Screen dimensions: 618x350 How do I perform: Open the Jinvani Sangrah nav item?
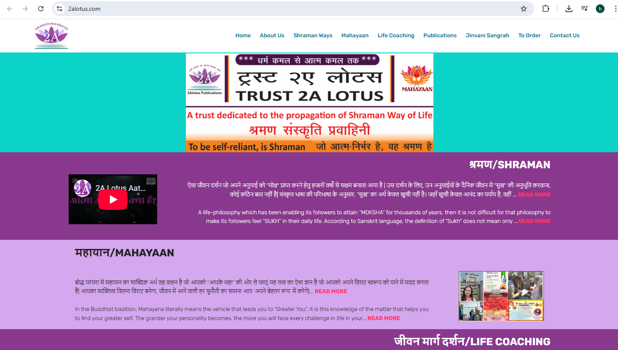coord(488,36)
